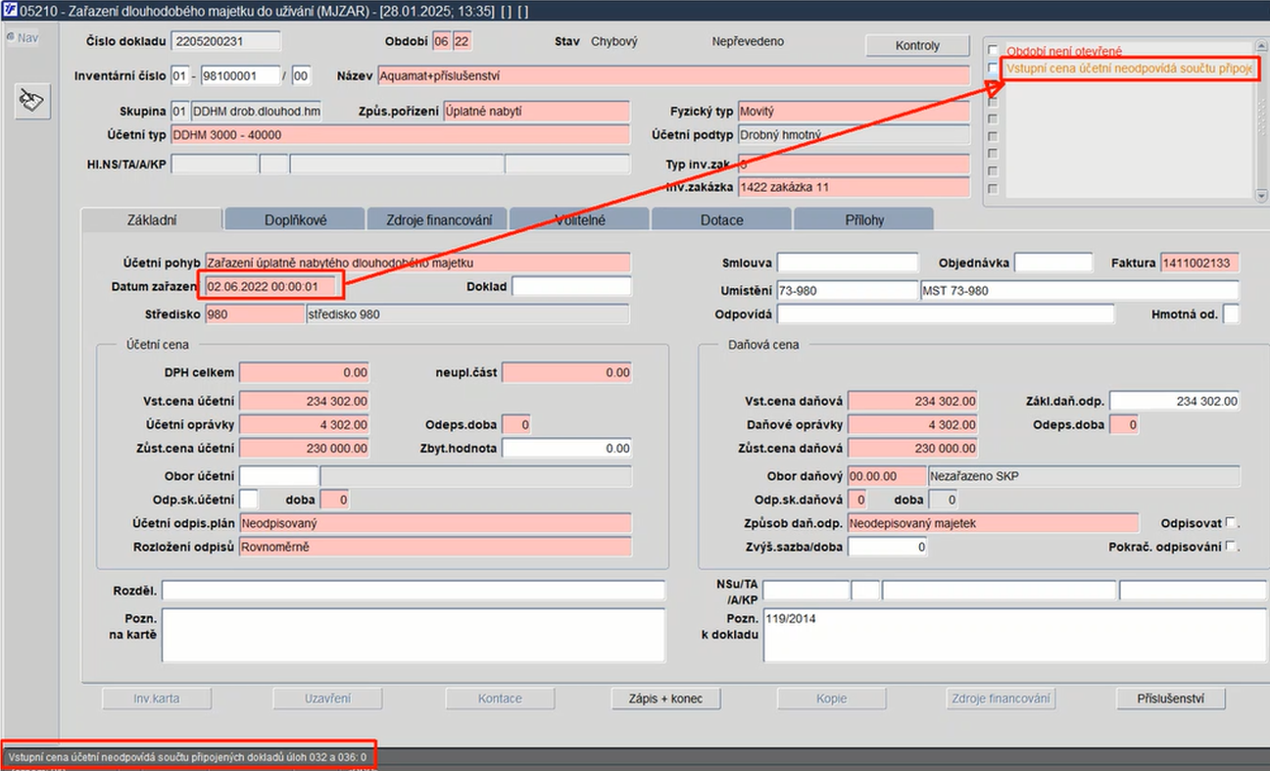
Task: Select the orange 'Vstupní cena účetní neodpovídá' message
Action: point(1129,69)
